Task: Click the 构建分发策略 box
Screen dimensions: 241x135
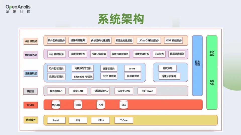Action: [169, 76]
